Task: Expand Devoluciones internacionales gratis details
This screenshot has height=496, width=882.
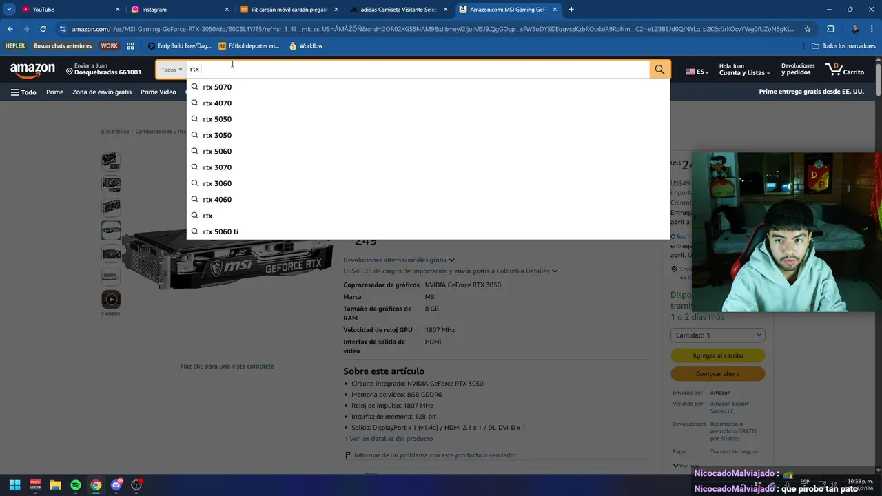Action: coord(399,260)
